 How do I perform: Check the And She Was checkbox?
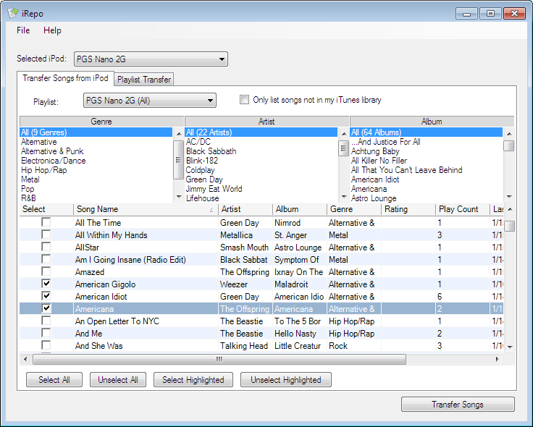coord(46,345)
